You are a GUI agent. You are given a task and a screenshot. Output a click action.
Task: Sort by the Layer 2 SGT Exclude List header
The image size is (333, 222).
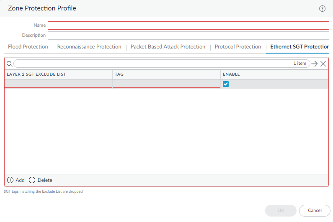coord(36,74)
